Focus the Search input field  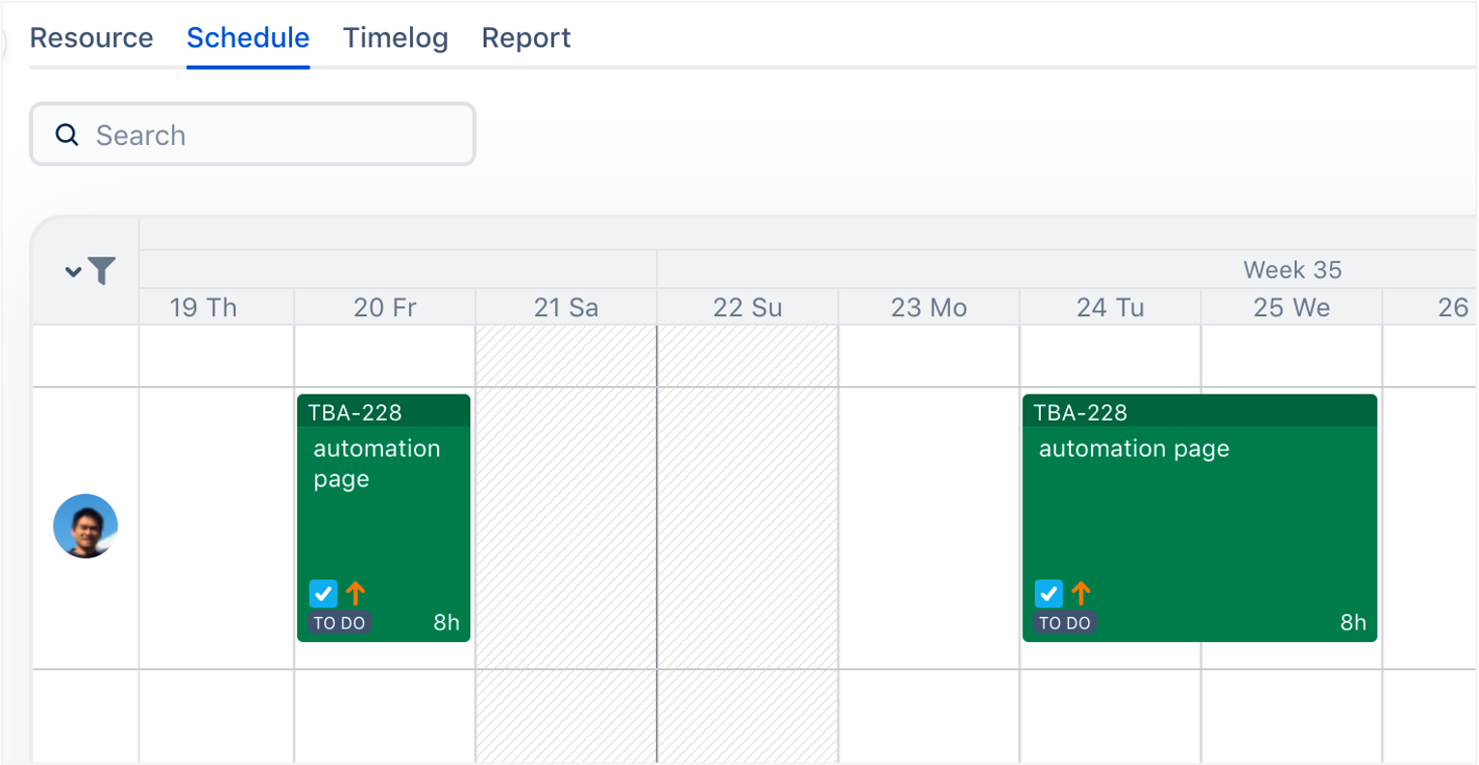point(271,134)
